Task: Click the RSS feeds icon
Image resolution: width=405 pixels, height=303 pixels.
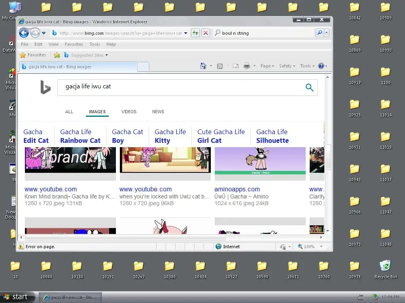Action: tap(220, 66)
